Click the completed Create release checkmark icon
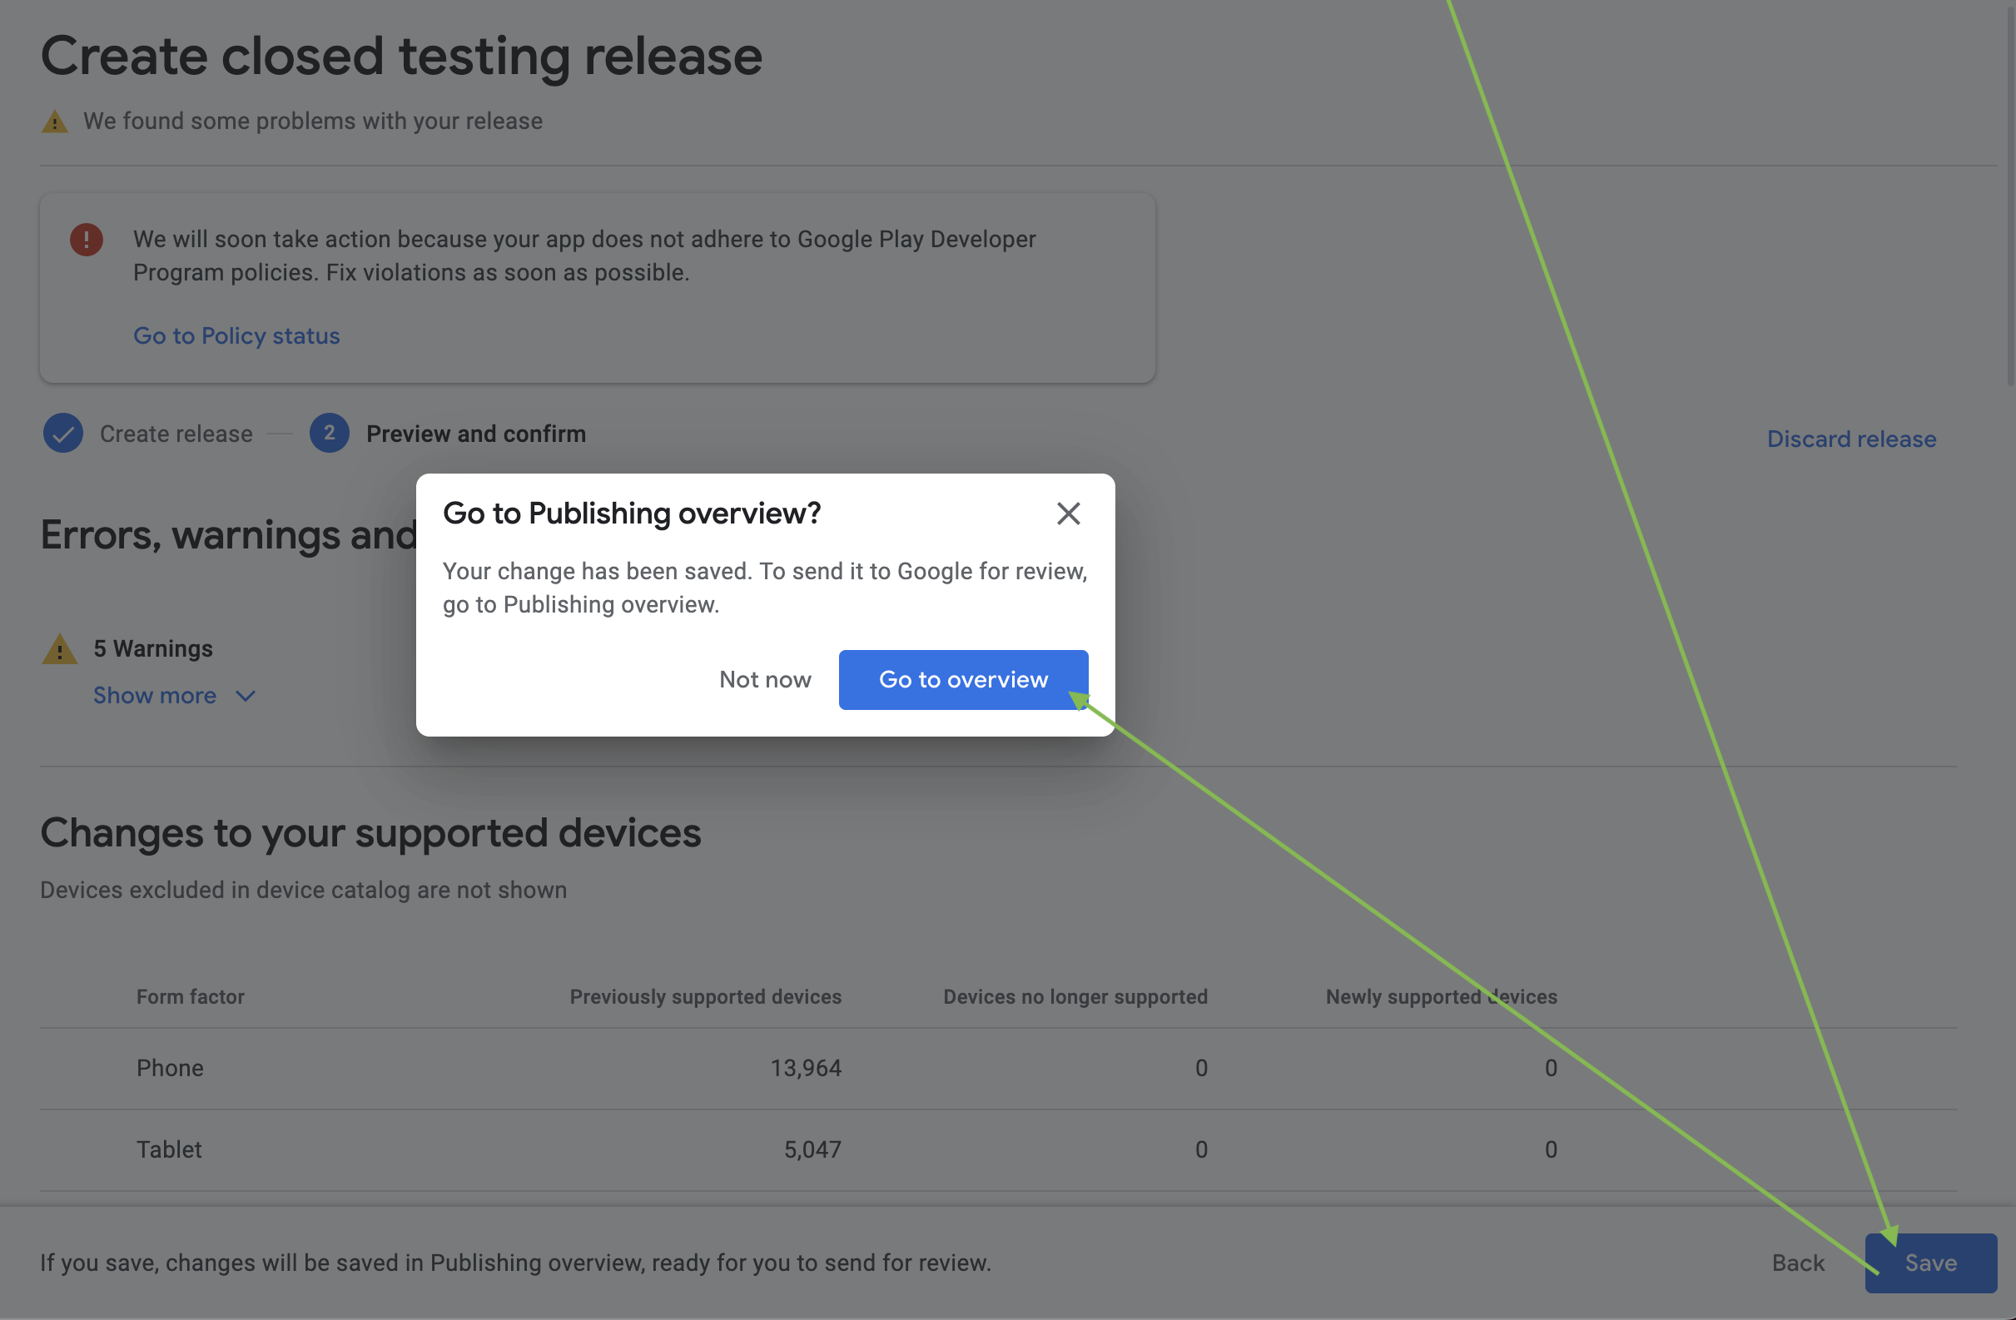Image resolution: width=2016 pixels, height=1320 pixels. [63, 434]
